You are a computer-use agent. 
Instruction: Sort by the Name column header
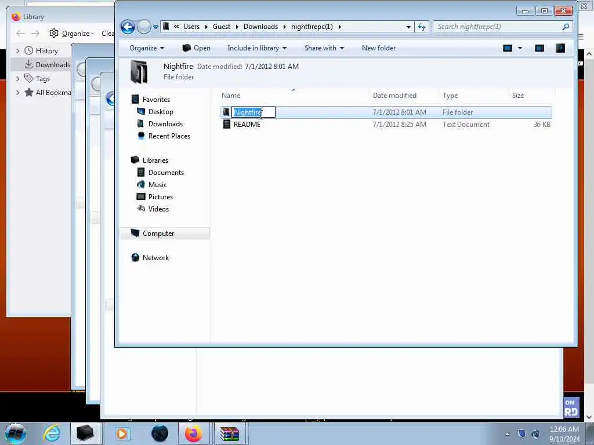(294, 96)
